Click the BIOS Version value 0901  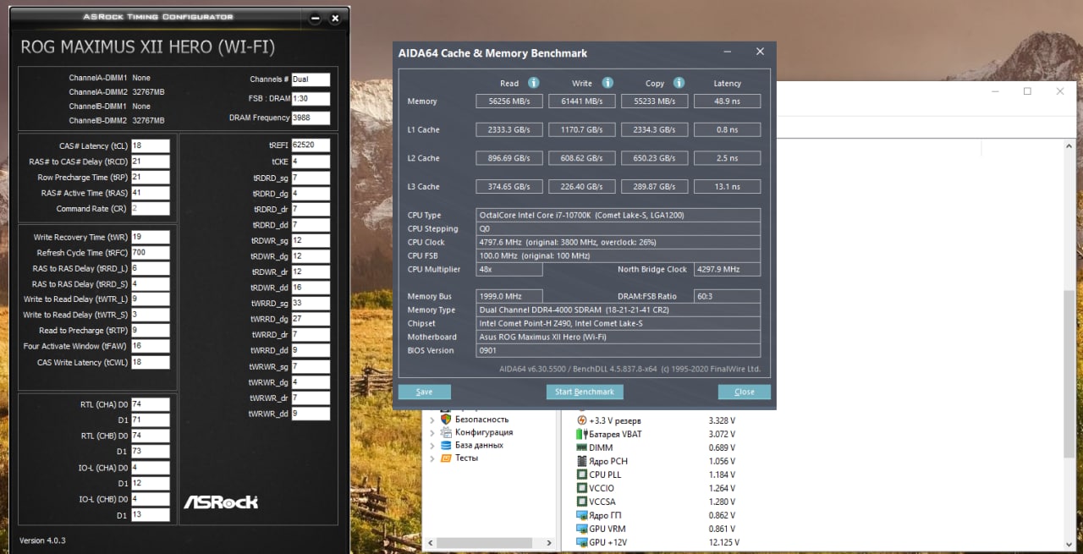(x=618, y=350)
